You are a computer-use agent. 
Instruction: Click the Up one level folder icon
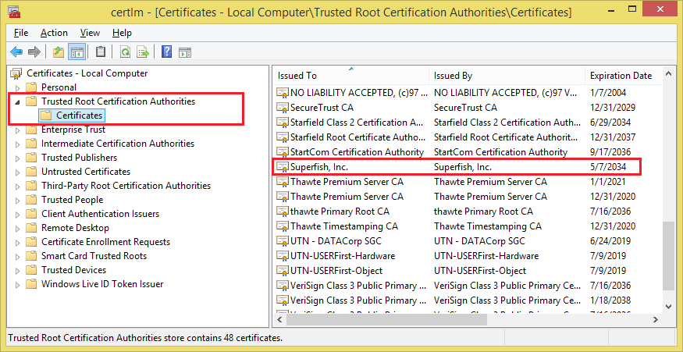[x=59, y=52]
